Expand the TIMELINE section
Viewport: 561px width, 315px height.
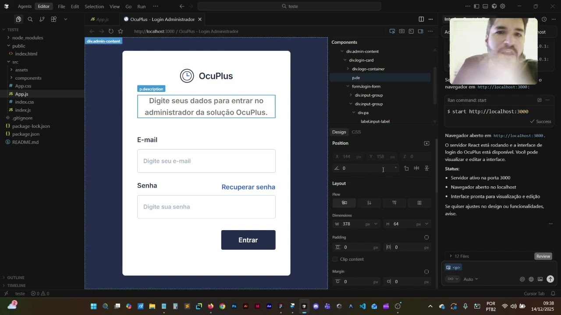16,286
